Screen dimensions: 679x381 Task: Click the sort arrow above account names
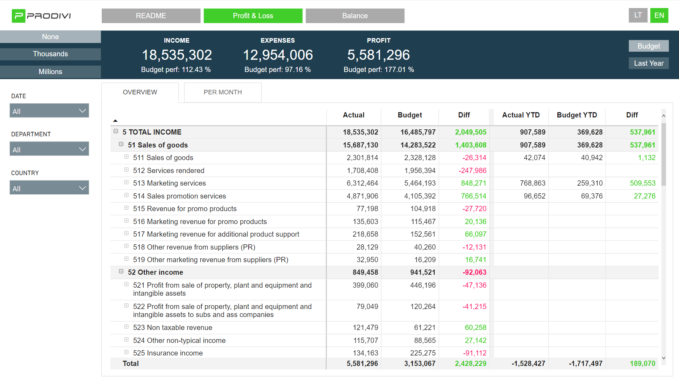(115, 121)
